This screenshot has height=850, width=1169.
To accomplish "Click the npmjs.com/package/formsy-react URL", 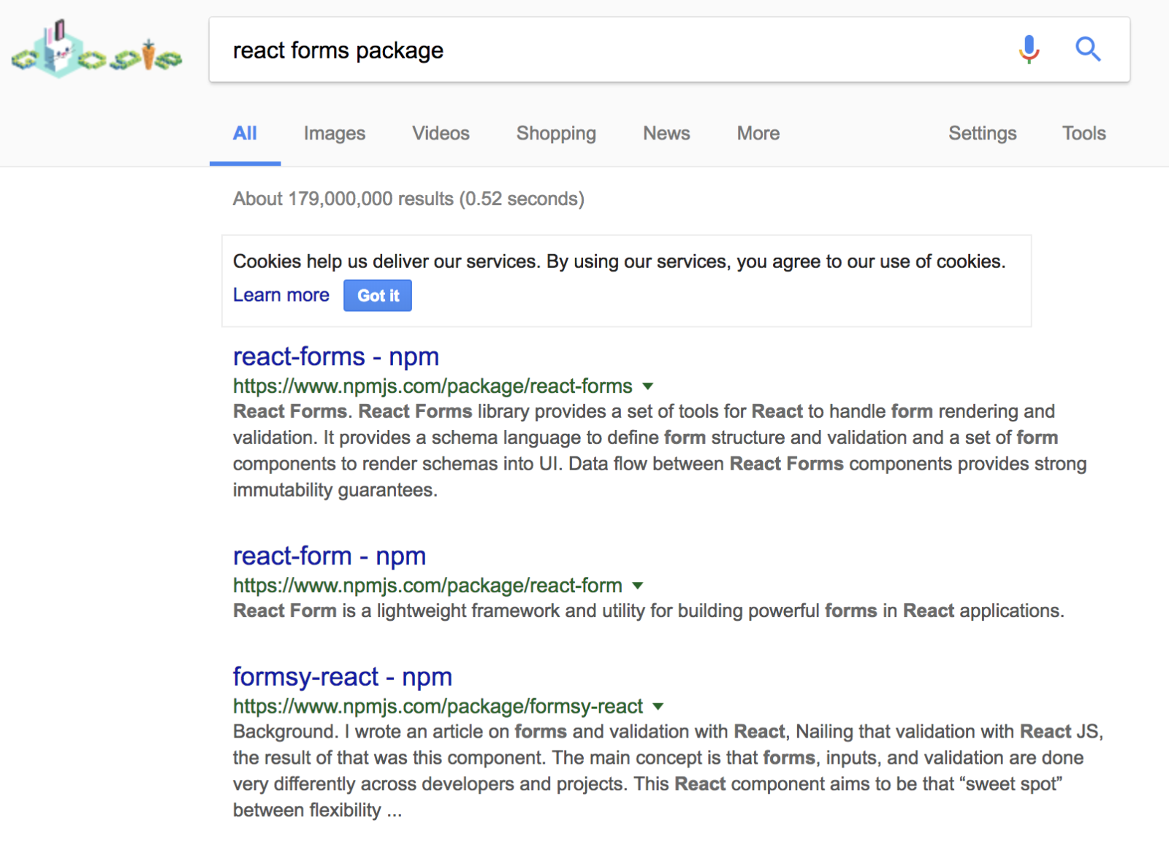I will (438, 707).
